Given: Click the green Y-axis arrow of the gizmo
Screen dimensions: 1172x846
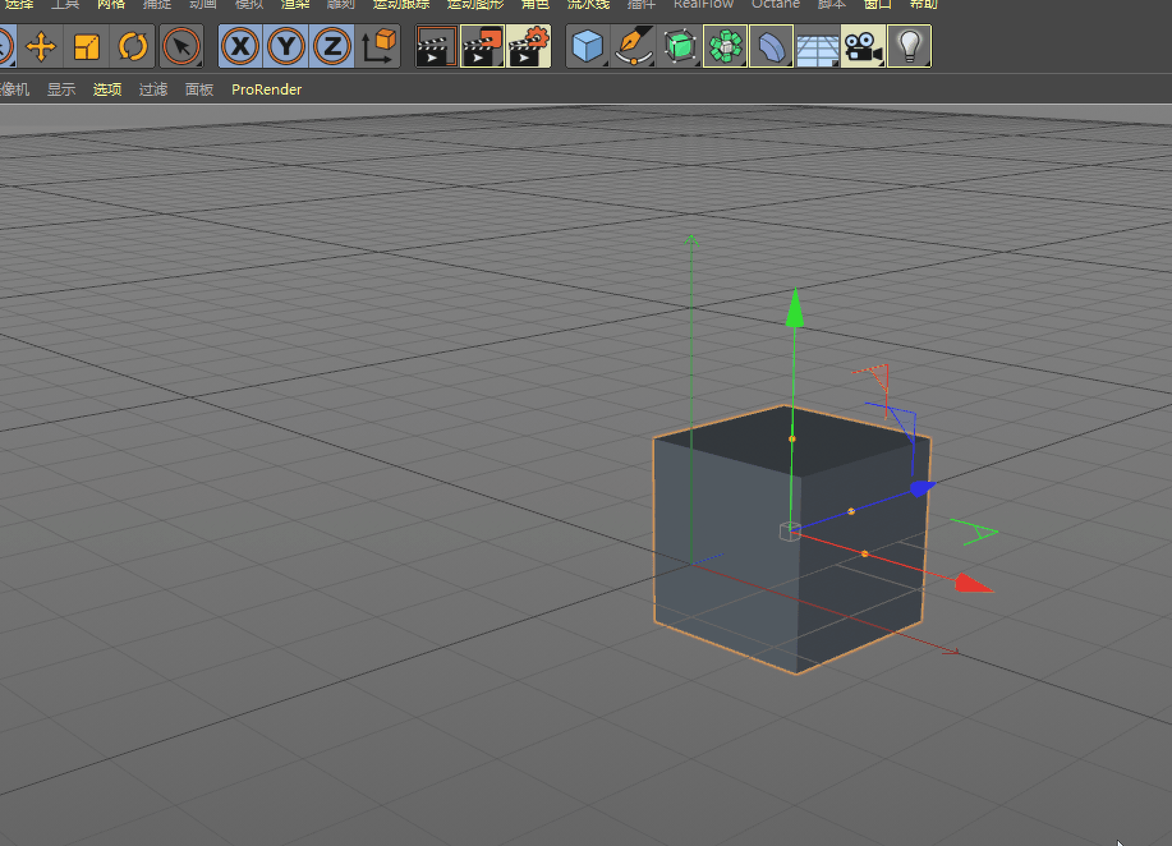Looking at the screenshot, I should pyautogui.click(x=795, y=308).
